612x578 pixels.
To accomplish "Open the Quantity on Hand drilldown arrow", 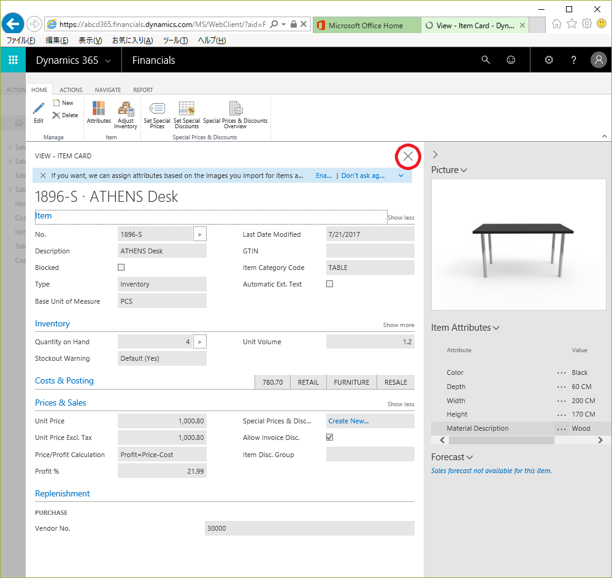I will click(x=199, y=342).
